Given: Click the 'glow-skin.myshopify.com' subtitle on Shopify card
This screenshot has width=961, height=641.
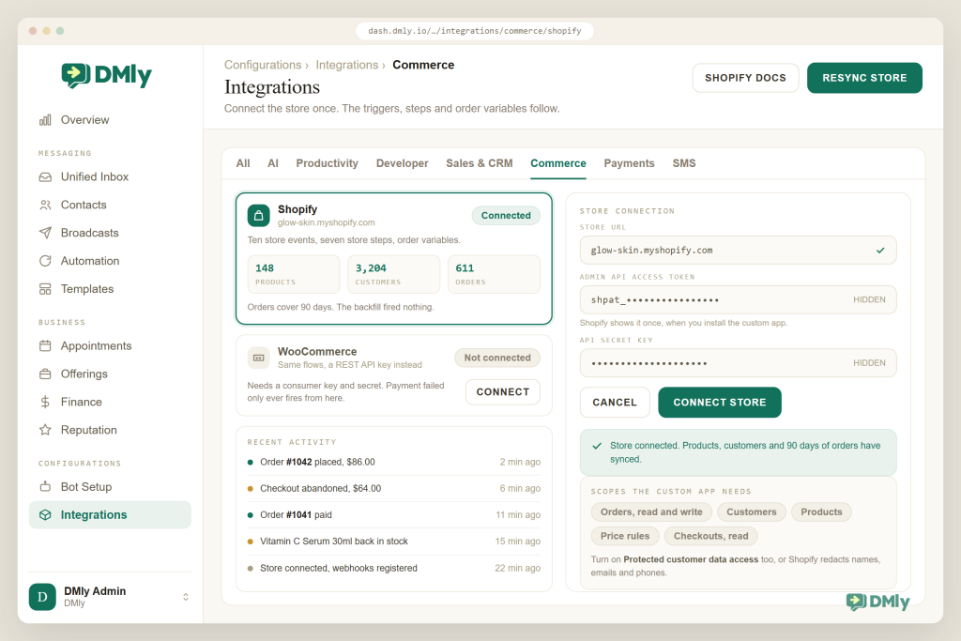Looking at the screenshot, I should point(326,223).
